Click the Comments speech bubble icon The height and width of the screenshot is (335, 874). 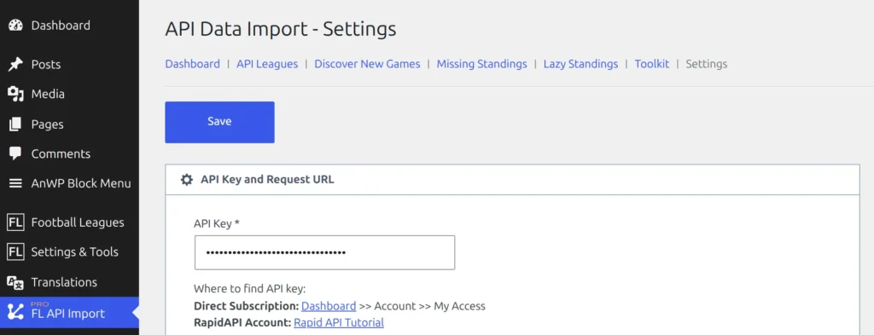(x=15, y=153)
